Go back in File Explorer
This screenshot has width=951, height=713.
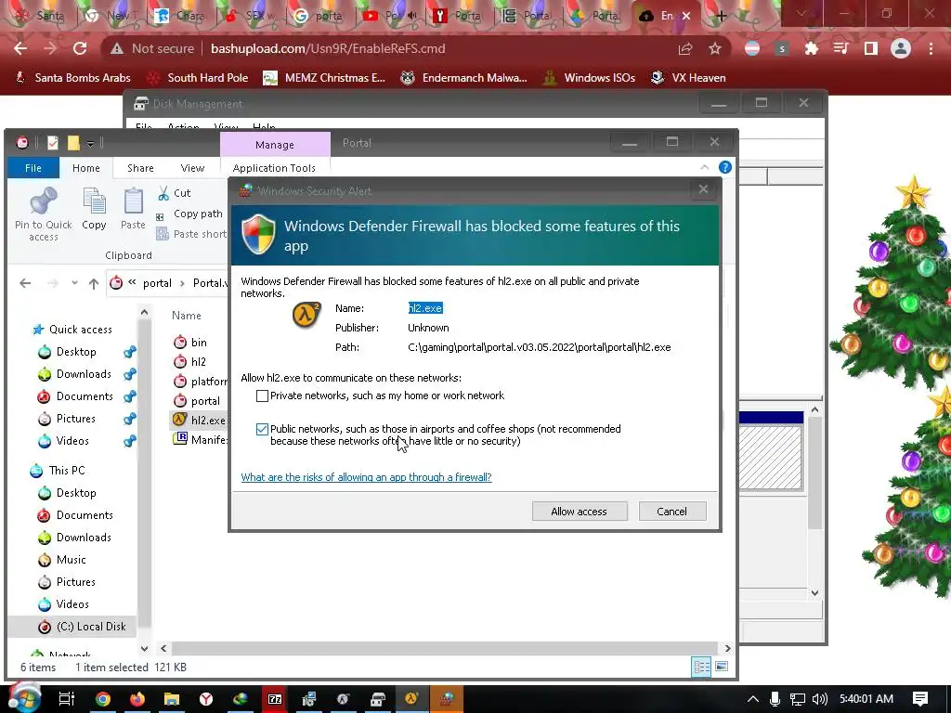point(25,283)
